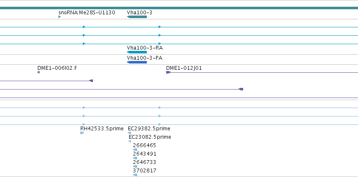This screenshot has height=177, width=358.
Task: Click the DME1-006I02.F label
Action: pyautogui.click(x=57, y=68)
